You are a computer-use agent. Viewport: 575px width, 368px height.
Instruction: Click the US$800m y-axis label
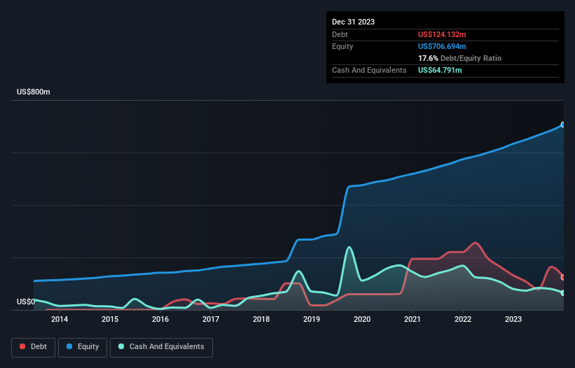click(34, 92)
